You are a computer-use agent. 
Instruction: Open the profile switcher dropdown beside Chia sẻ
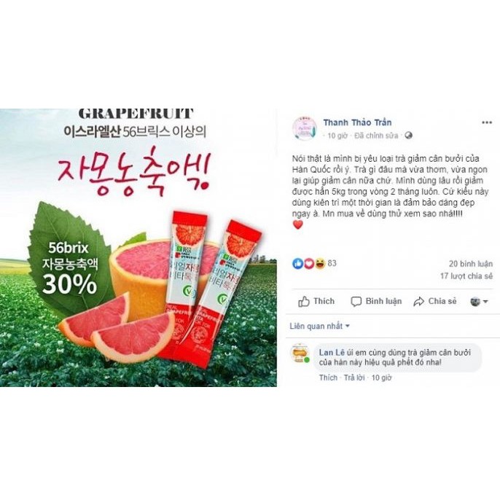click(x=479, y=301)
